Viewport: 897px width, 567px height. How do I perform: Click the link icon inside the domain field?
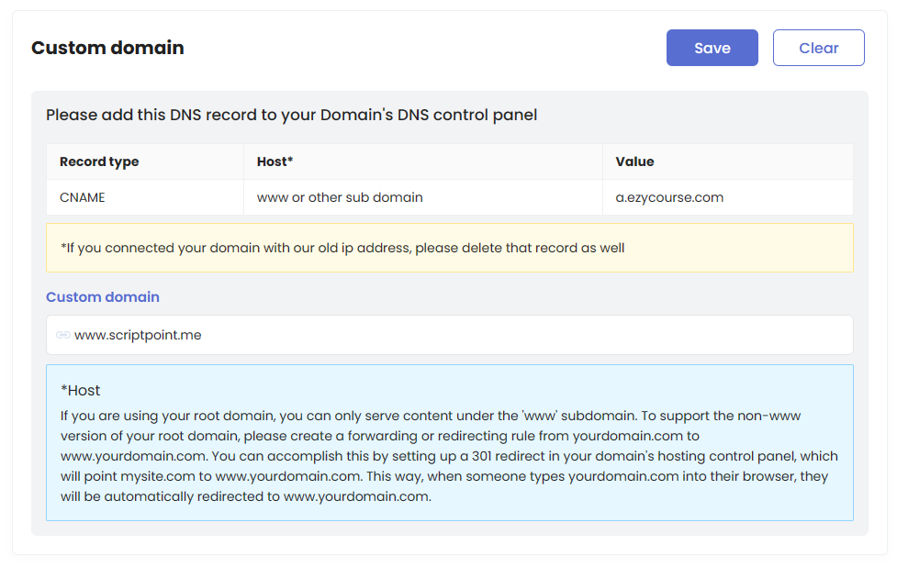[x=63, y=335]
